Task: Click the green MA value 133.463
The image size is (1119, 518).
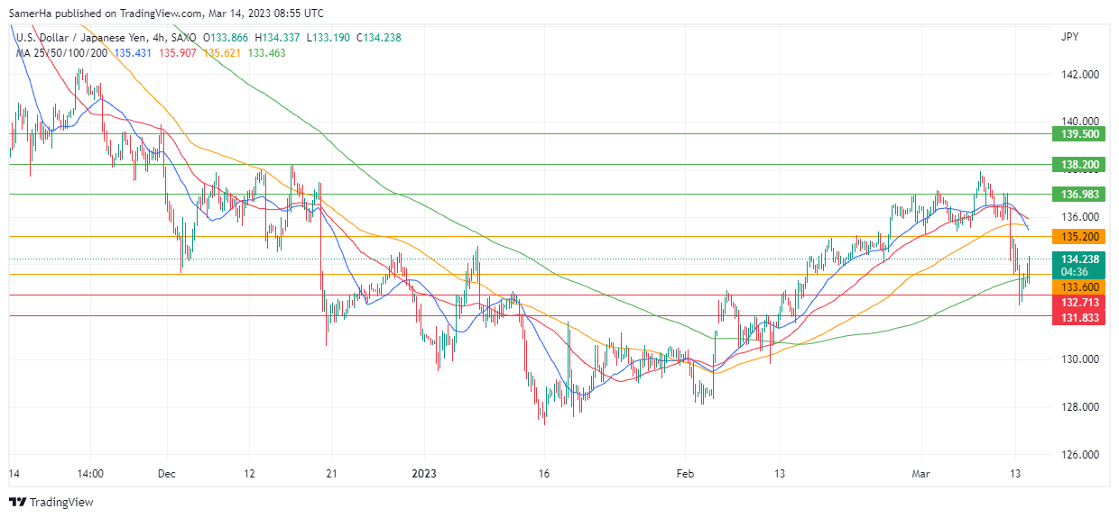Action: 266,53
